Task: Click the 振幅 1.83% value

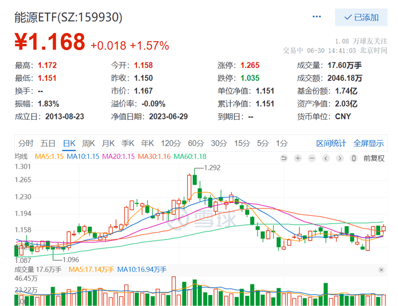Action: pyautogui.click(x=48, y=103)
